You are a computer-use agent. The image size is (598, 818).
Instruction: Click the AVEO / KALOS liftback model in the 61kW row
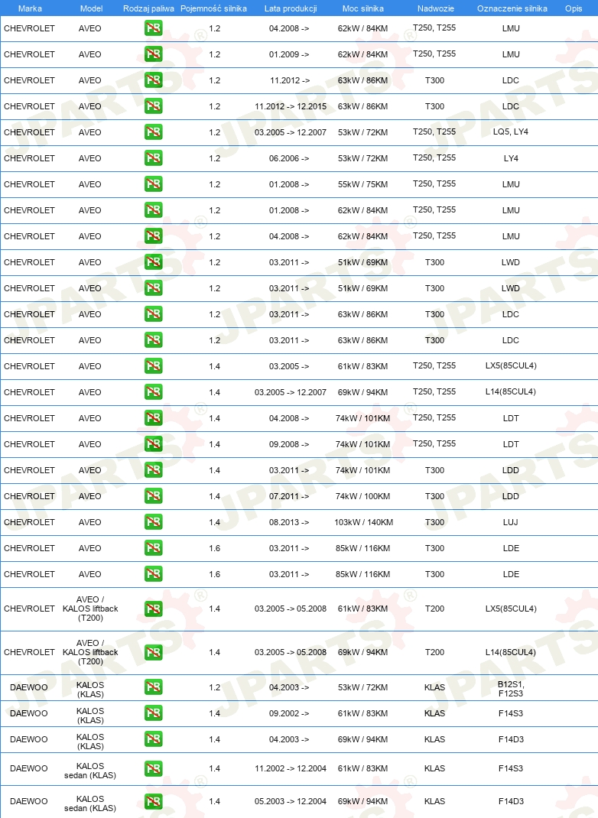point(90,609)
